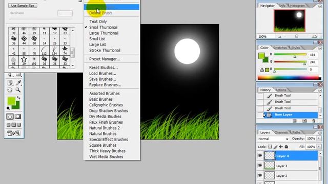
Task: Swap foreground and background colors arrow
Action: coord(18,98)
